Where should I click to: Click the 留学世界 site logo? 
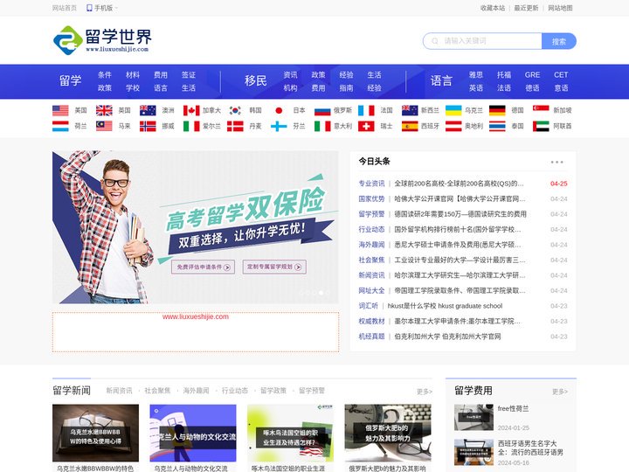point(102,40)
